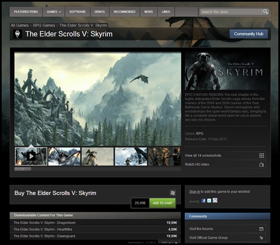Click the search magnifier icon
The height and width of the screenshot is (245, 280).
265,12
